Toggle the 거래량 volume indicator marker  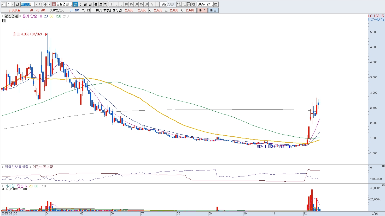3,186
